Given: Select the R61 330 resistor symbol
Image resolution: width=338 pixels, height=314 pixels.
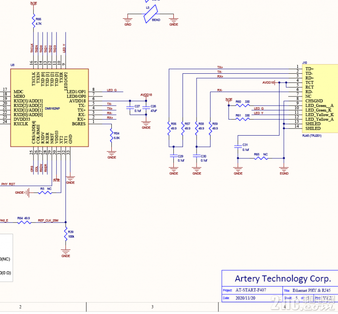Looking at the screenshot, I should (x=242, y=119).
